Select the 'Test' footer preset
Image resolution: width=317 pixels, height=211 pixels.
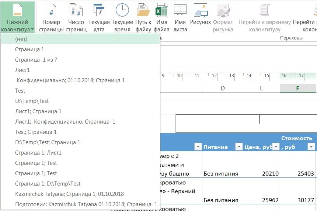pos(80,91)
